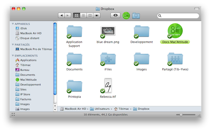Viewport: 211px width, 131px height.
Task: Collapse the APPAREILS sidebar section
Action: click(x=13, y=24)
